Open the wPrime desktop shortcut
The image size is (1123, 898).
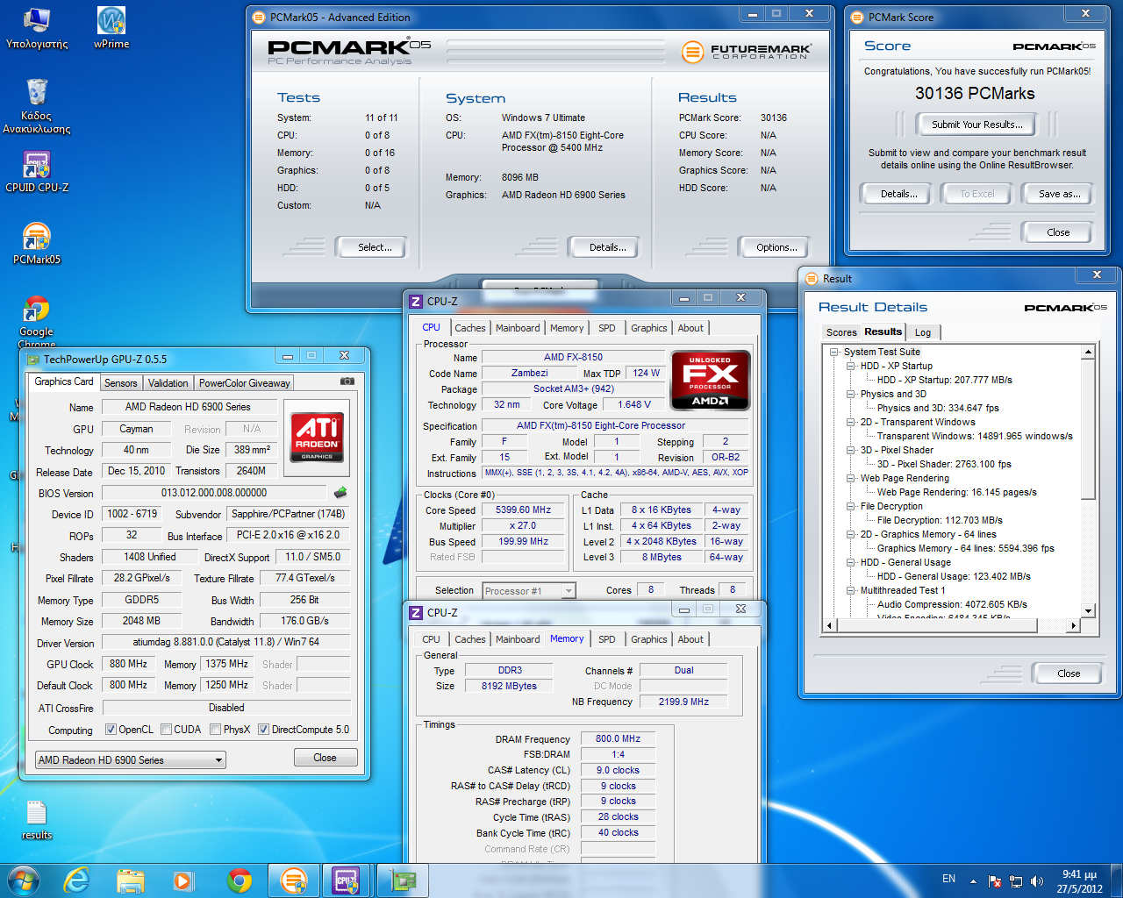click(111, 27)
